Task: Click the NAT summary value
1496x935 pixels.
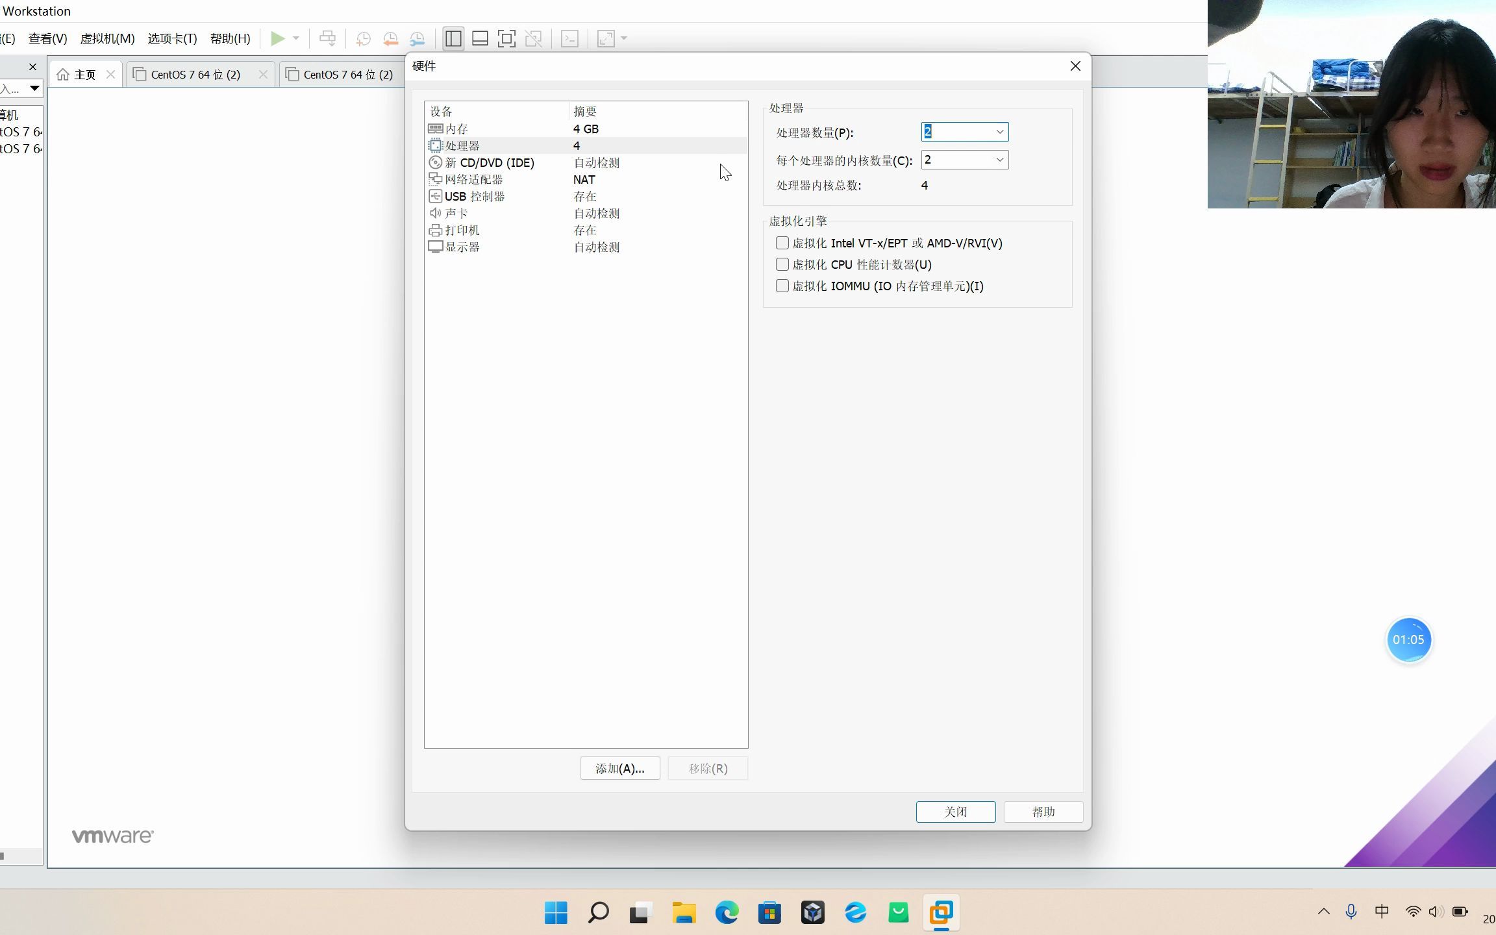Action: 584,179
